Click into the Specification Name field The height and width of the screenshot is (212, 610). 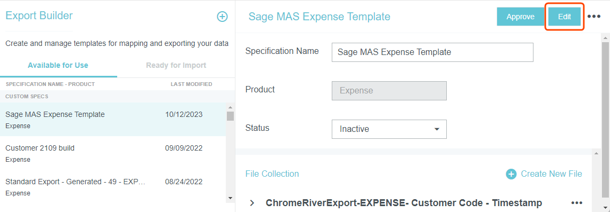[432, 52]
